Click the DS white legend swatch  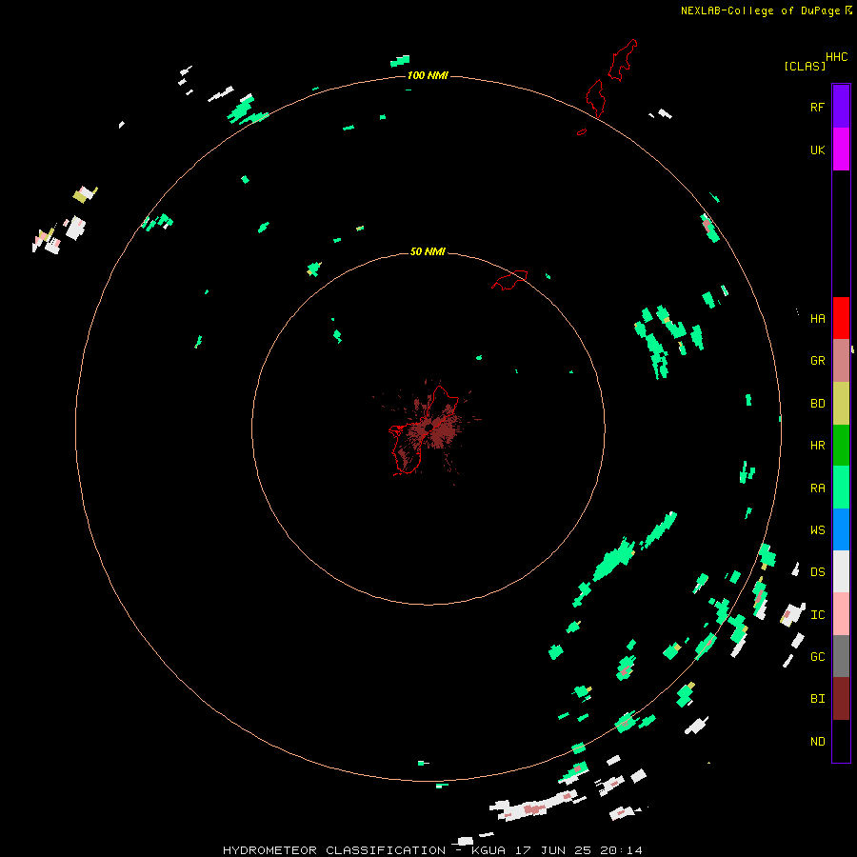(841, 571)
